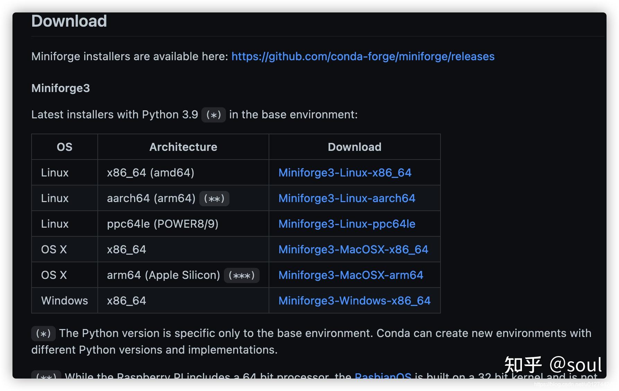Click the (**) marker beside aarch64 (arm64)
This screenshot has width=619, height=391.
pos(214,199)
